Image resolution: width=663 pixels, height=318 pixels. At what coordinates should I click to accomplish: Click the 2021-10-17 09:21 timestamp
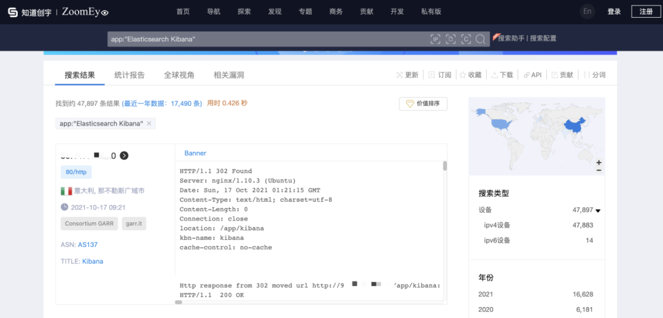pyautogui.click(x=98, y=208)
